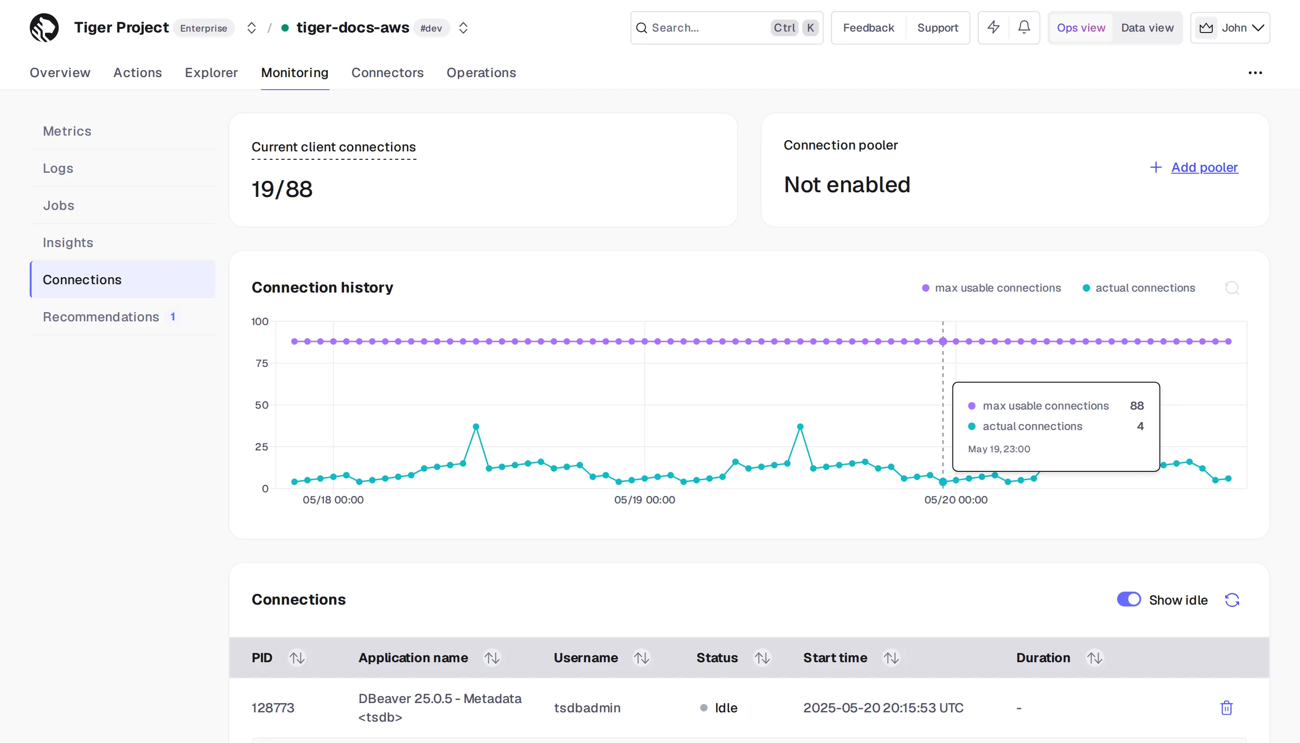
Task: Select Metrics in the sidebar
Action: click(x=123, y=131)
